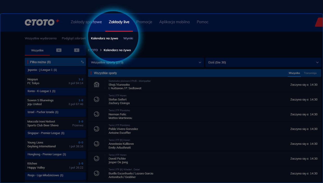Click ETOTO breadcrumb link

coord(93,50)
